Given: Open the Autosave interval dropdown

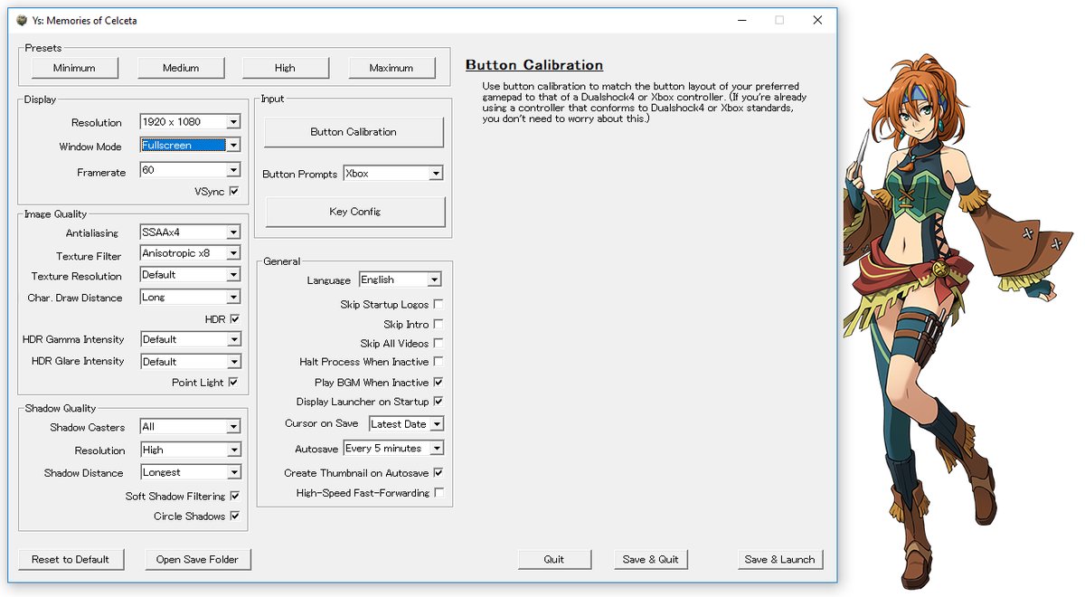Looking at the screenshot, I should tap(393, 449).
